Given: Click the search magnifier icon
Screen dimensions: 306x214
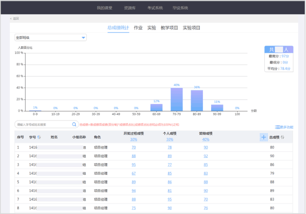Looking at the screenshot, I should point(74,125).
